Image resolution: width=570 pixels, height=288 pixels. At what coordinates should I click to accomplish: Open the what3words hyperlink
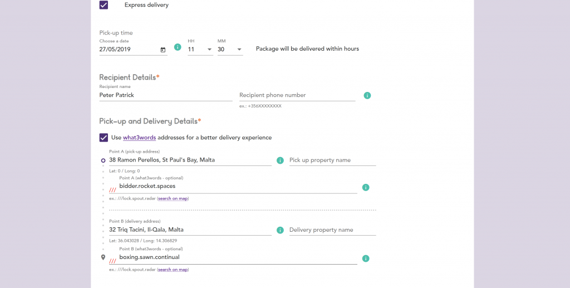(x=139, y=138)
